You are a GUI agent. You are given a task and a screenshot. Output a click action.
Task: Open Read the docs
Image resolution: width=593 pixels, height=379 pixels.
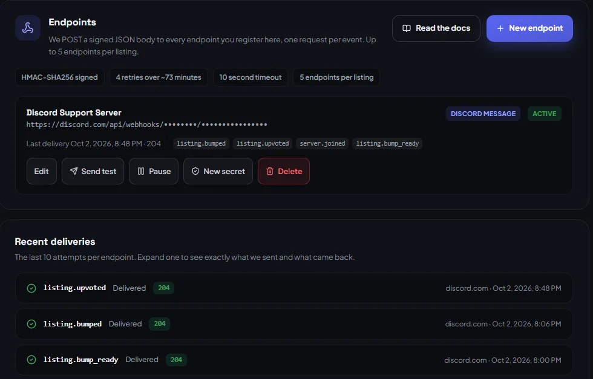click(x=436, y=28)
